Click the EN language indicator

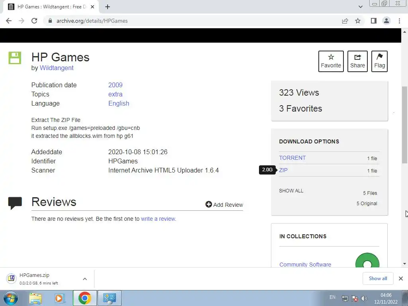(332, 297)
